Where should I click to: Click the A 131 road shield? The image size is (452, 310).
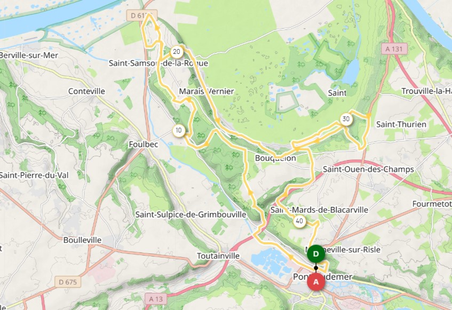pos(394,49)
